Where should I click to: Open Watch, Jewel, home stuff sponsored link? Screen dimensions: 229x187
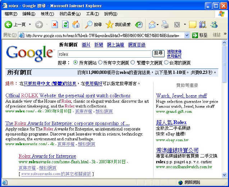click(182, 96)
